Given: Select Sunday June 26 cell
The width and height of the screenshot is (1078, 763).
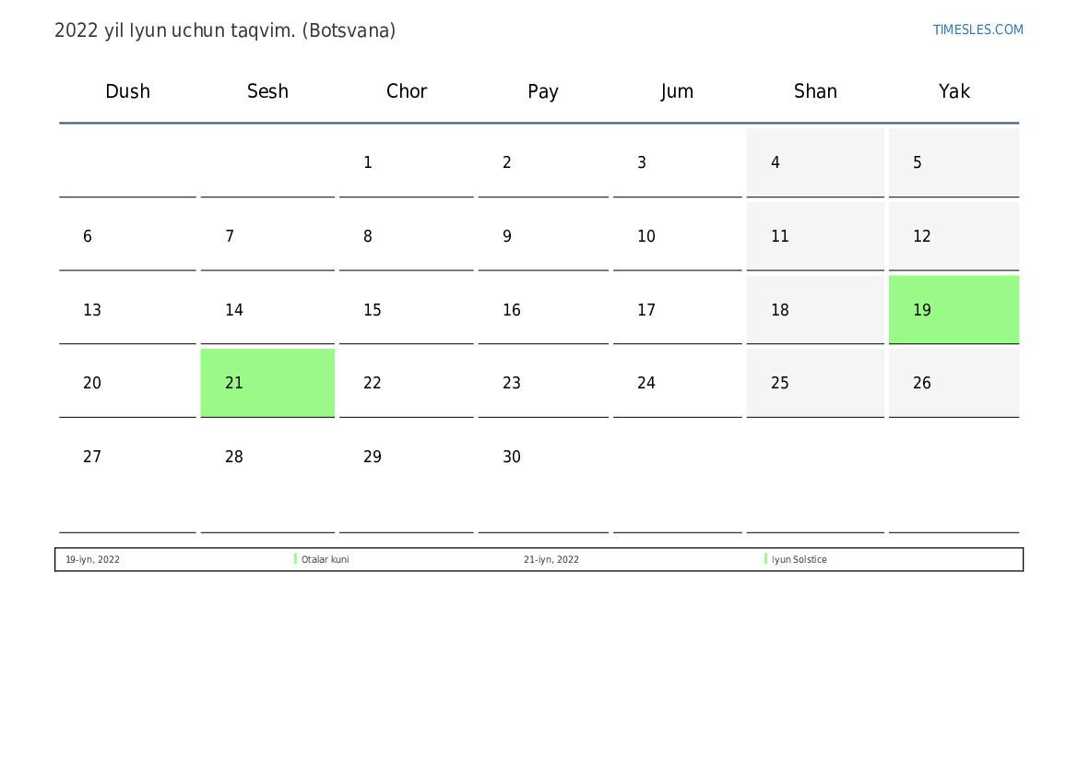Looking at the screenshot, I should (954, 383).
